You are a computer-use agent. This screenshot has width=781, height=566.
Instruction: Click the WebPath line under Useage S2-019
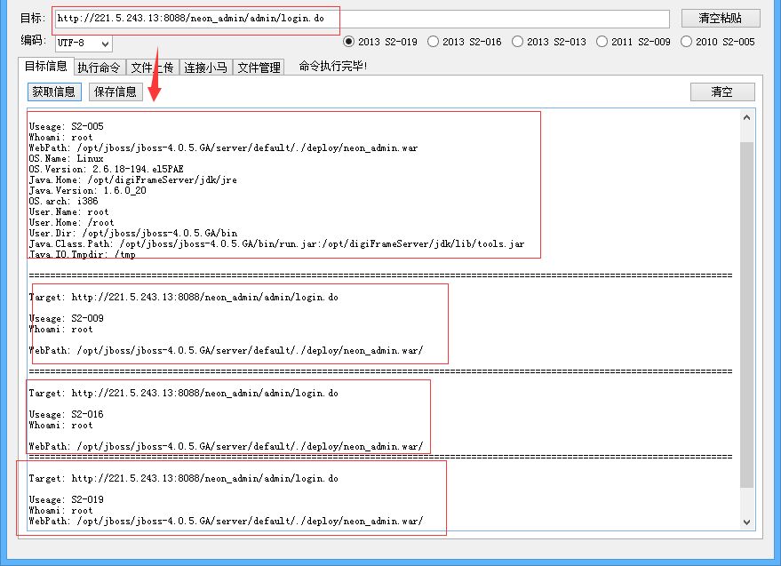click(x=226, y=522)
